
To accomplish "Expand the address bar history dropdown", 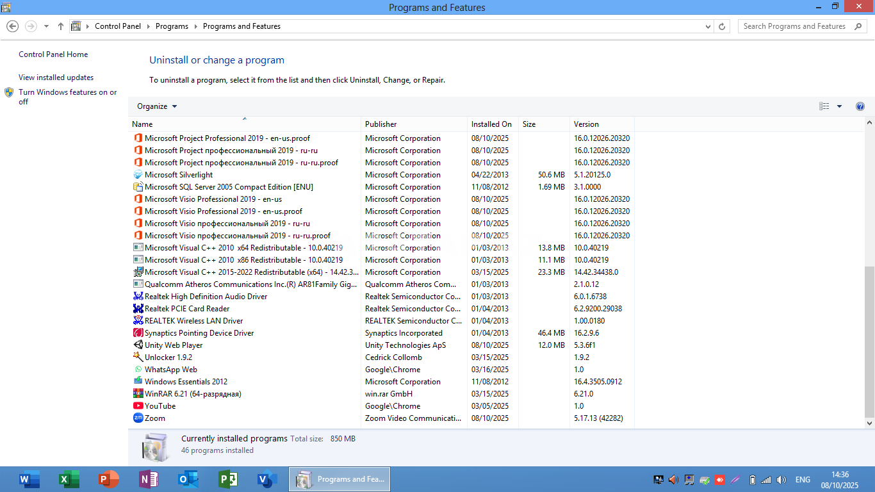I will [x=708, y=26].
